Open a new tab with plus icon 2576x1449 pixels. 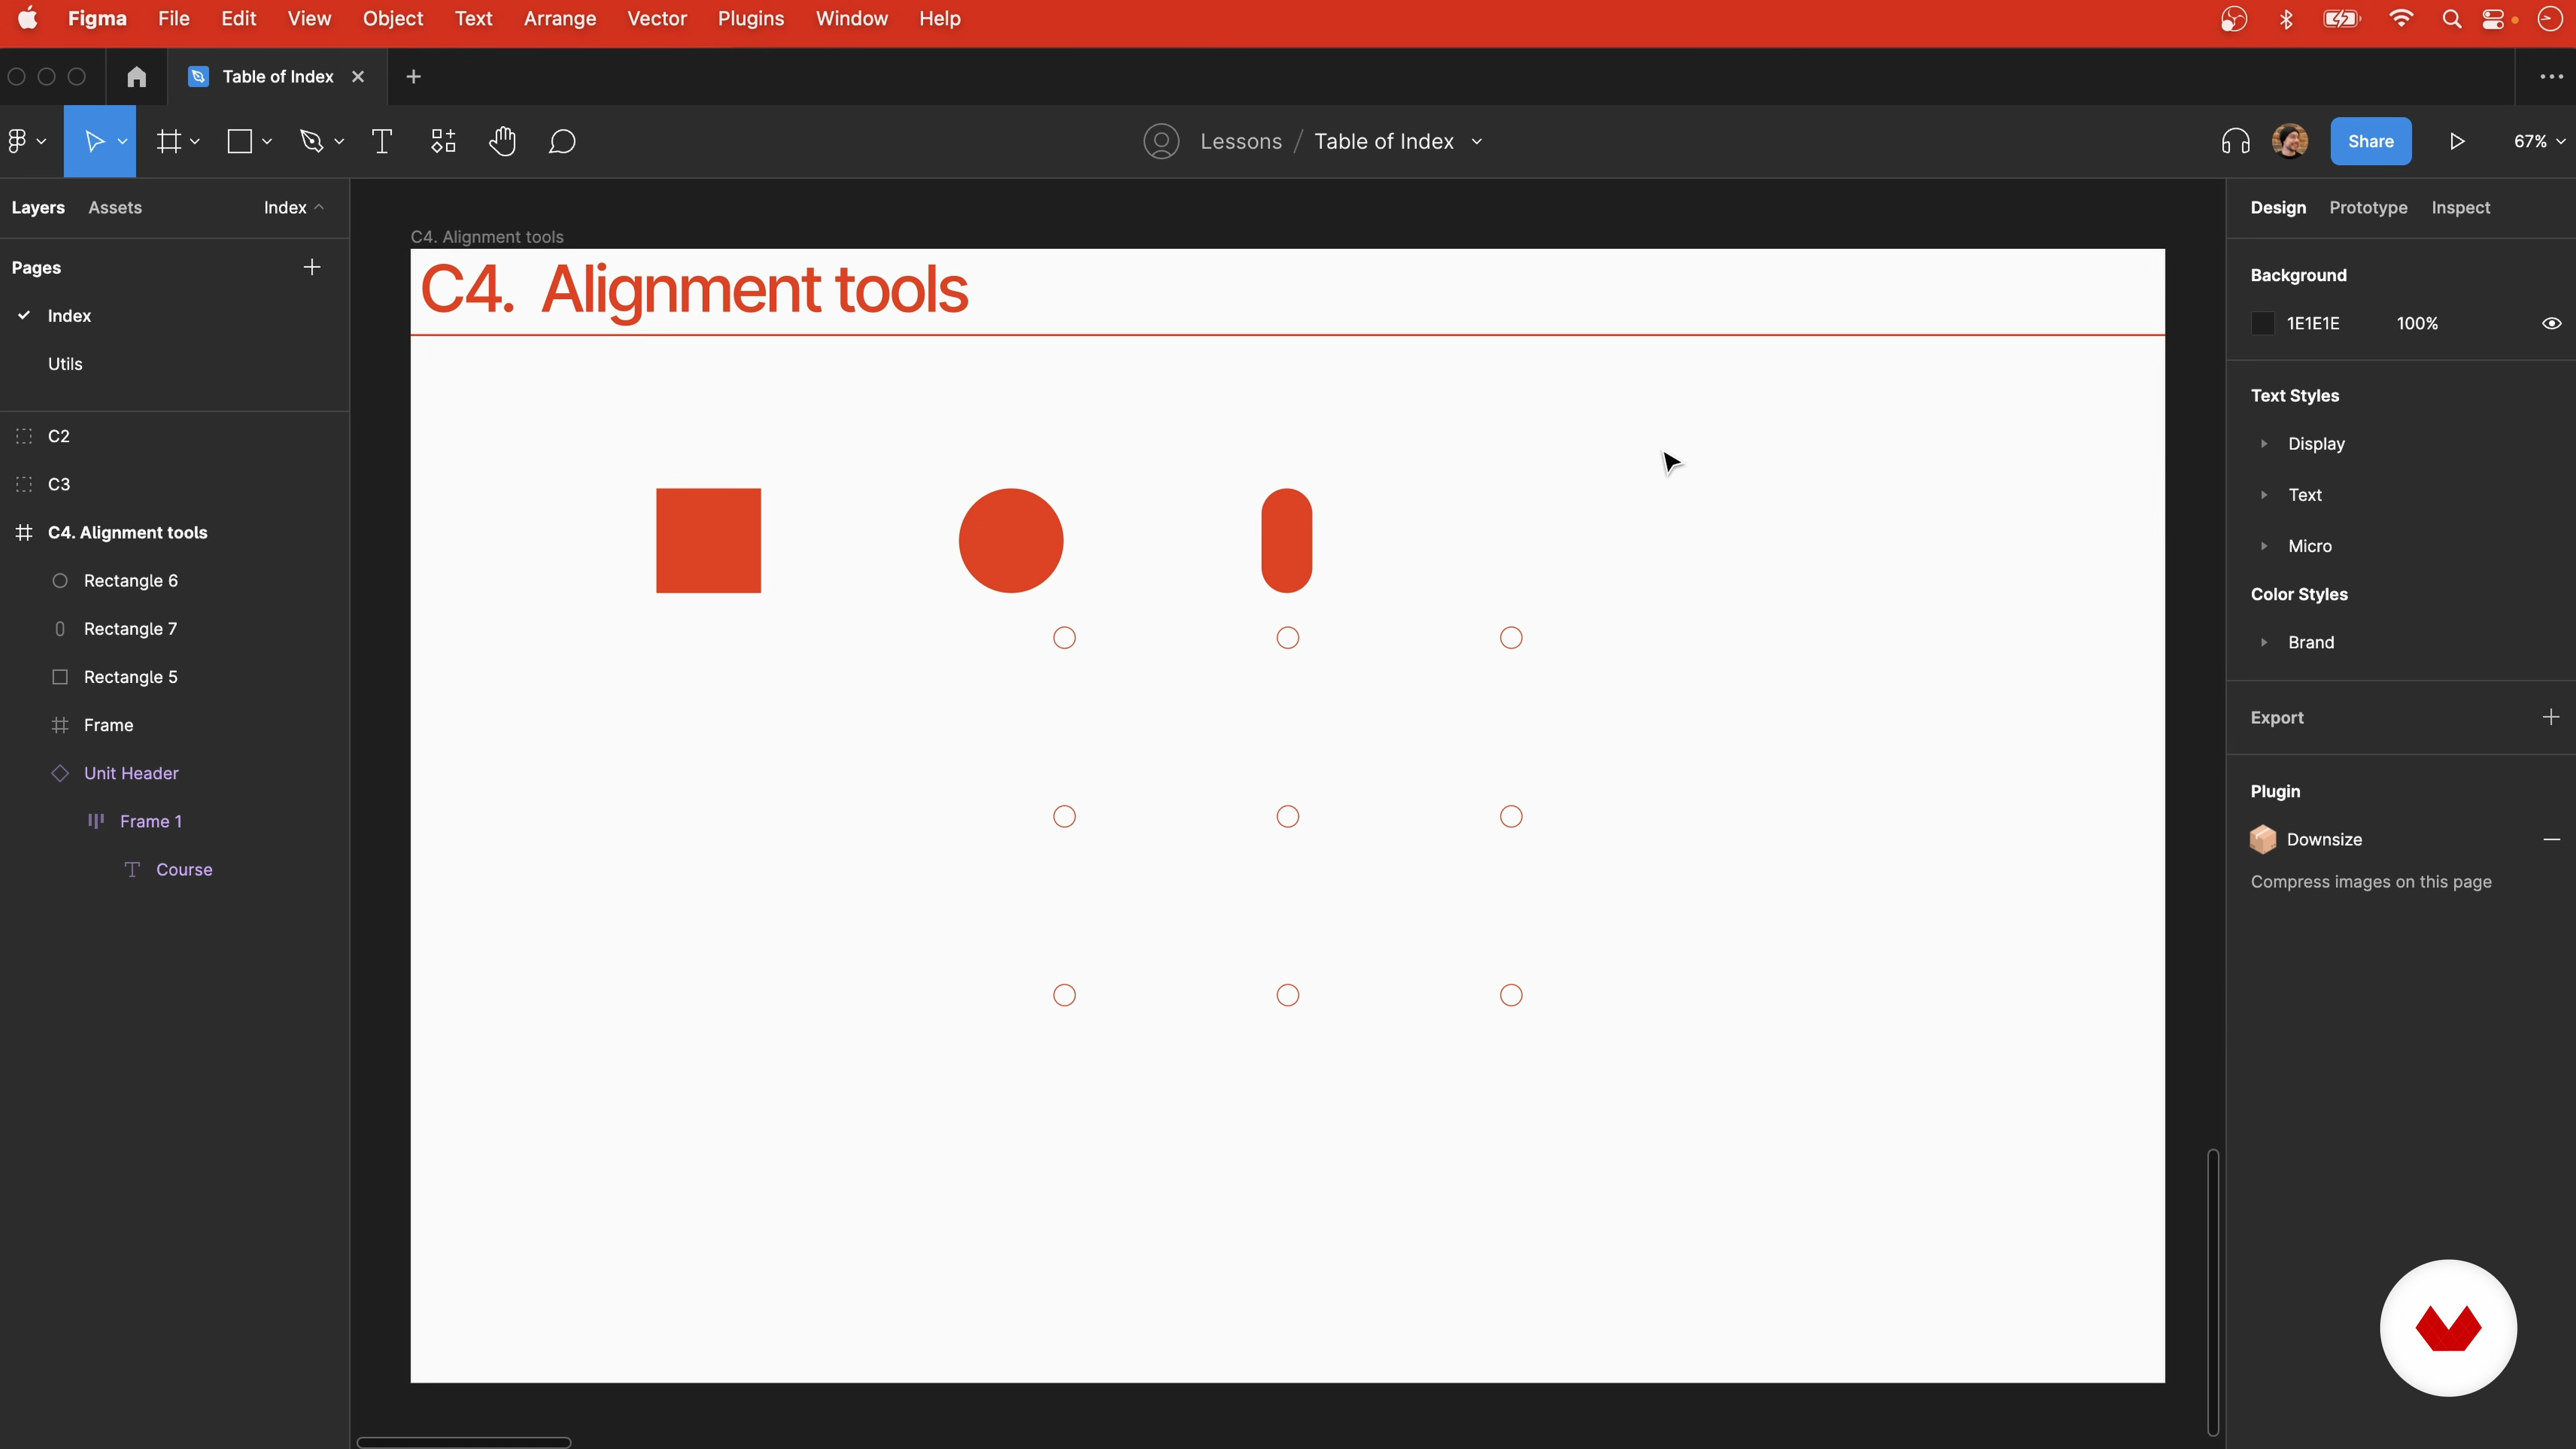point(413,77)
